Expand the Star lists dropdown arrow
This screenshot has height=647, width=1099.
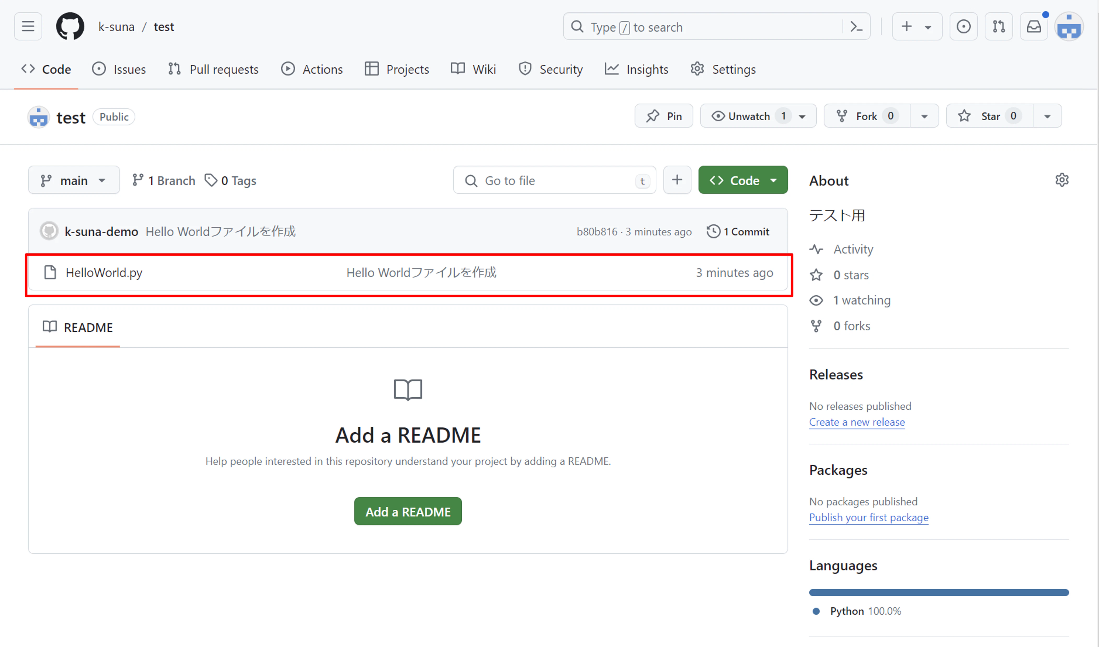tap(1047, 116)
